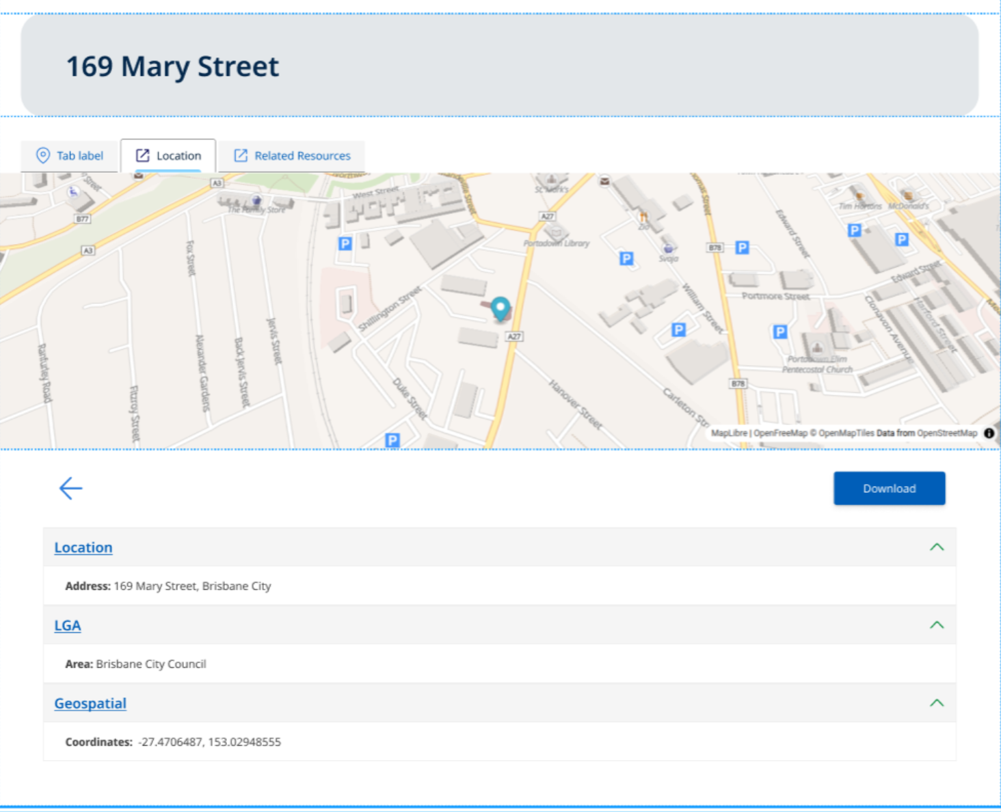Click the McDonald's icon on the map

(x=908, y=196)
